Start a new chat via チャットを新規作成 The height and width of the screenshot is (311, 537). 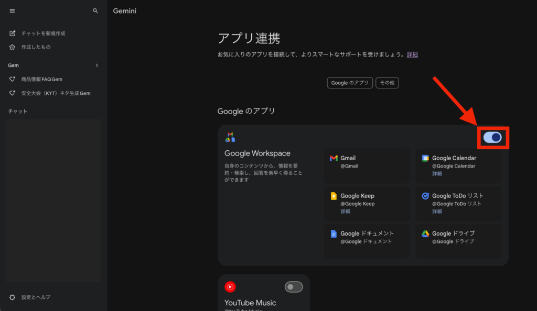[43, 34]
